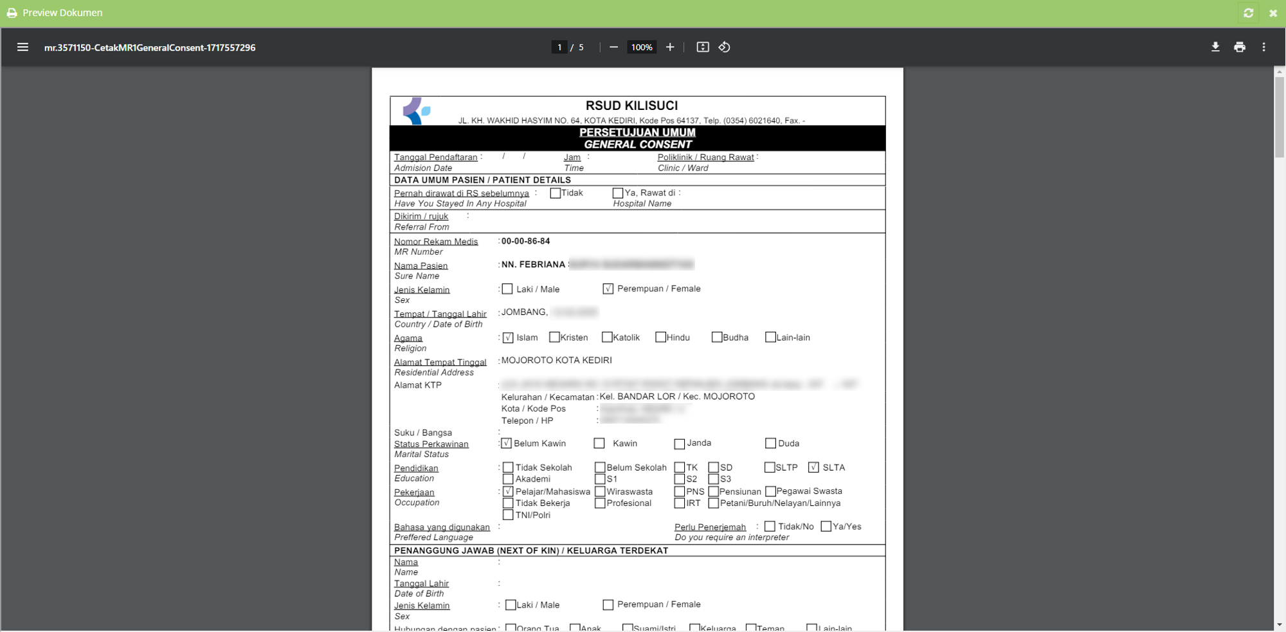Check the Tidak Sekolah education box
The image size is (1286, 632).
click(508, 467)
